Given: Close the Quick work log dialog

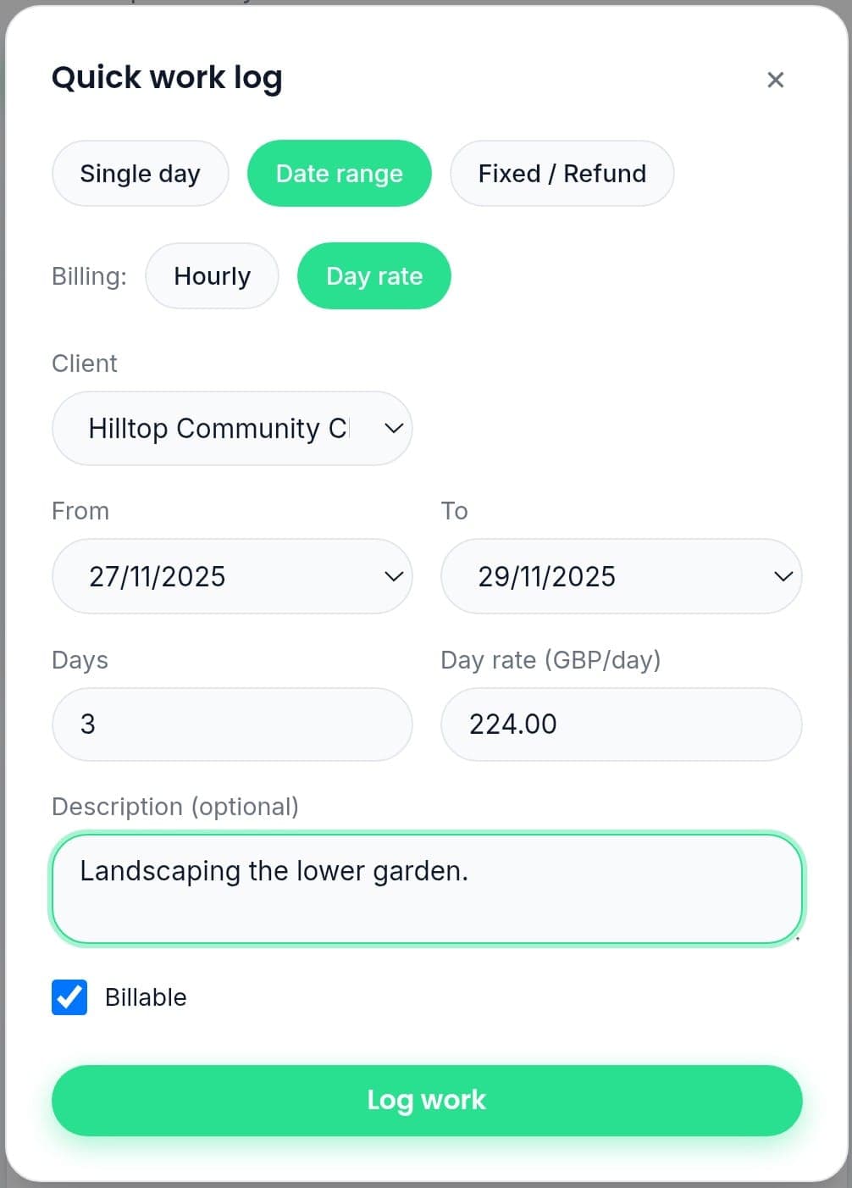Looking at the screenshot, I should pyautogui.click(x=776, y=79).
